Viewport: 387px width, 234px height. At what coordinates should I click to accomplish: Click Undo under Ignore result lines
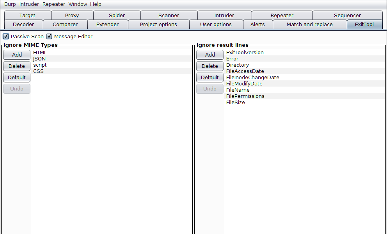pyautogui.click(x=210, y=89)
